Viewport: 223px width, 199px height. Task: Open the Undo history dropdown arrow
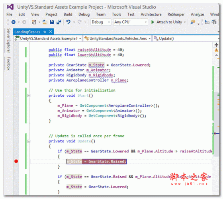(x=74, y=22)
